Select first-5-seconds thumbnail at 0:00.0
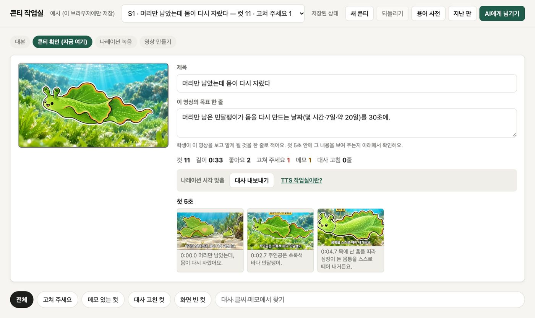The height and width of the screenshot is (318, 535). coord(210,240)
